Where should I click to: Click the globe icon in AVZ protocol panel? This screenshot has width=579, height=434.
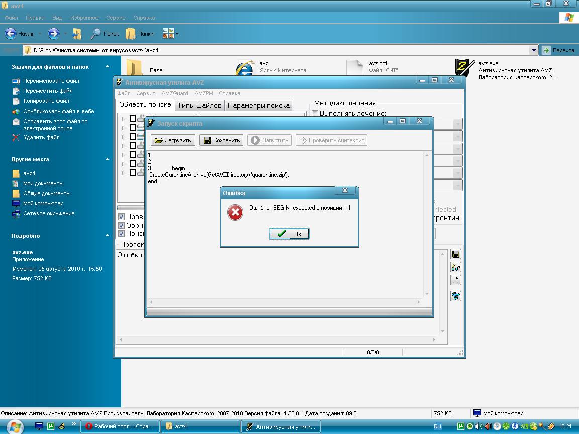click(x=456, y=296)
